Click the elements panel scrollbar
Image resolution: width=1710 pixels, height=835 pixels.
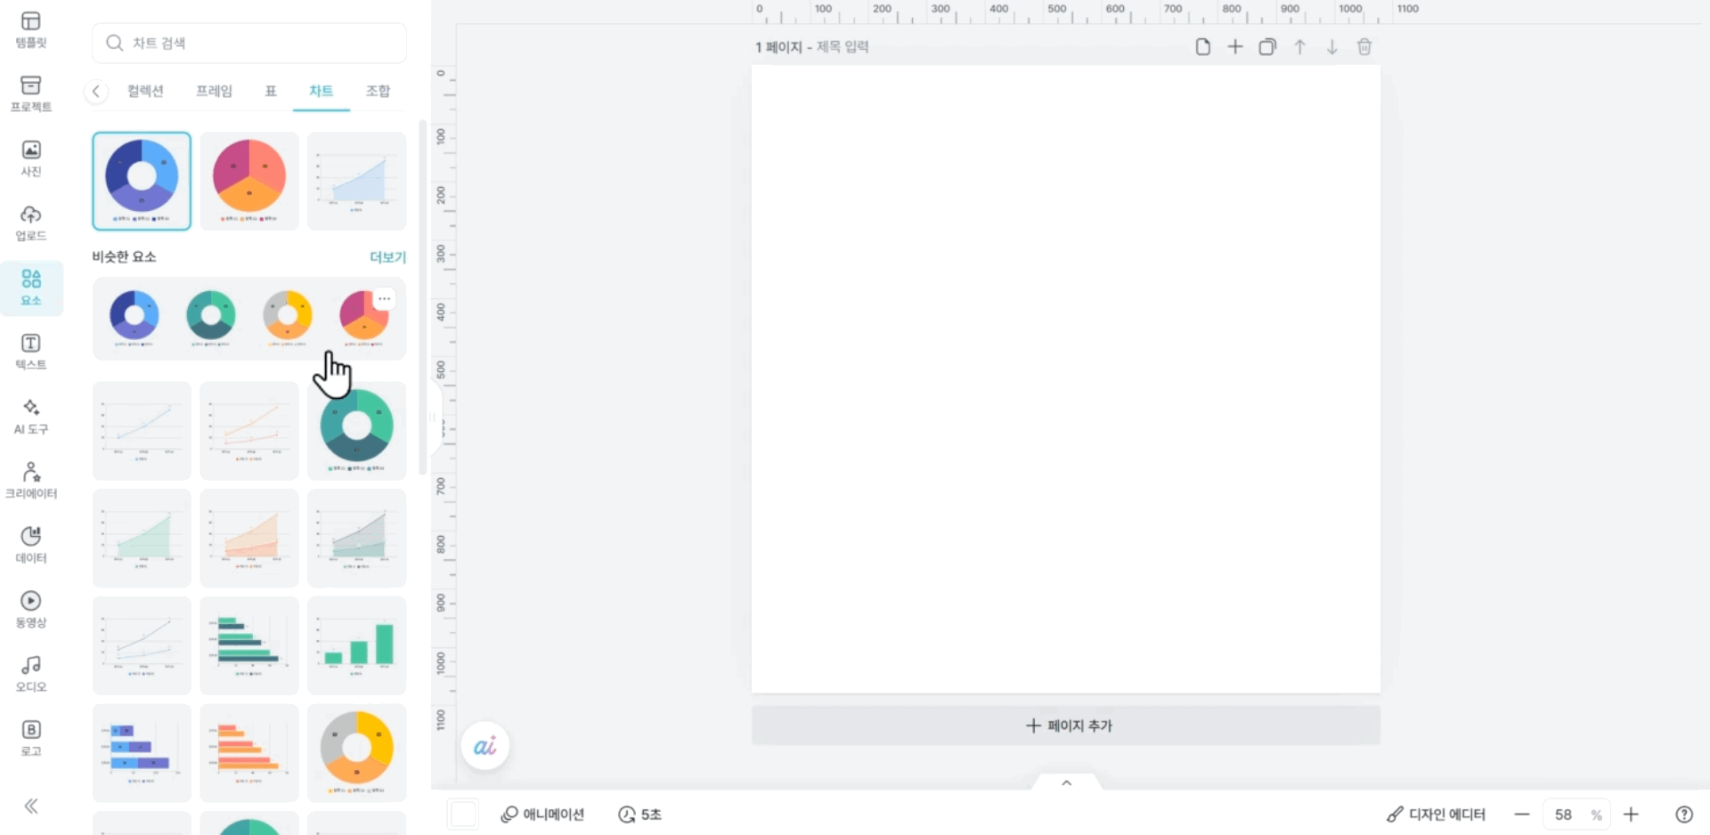(422, 298)
